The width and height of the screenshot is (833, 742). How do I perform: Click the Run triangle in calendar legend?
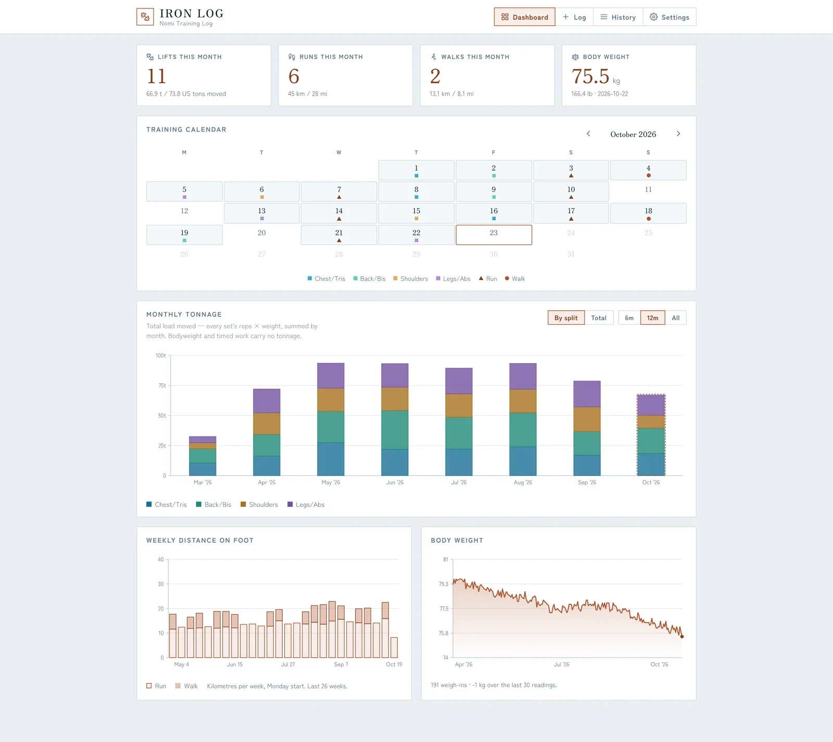(481, 278)
